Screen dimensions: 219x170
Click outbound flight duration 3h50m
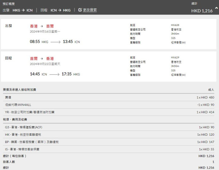pyautogui.click(x=175, y=34)
